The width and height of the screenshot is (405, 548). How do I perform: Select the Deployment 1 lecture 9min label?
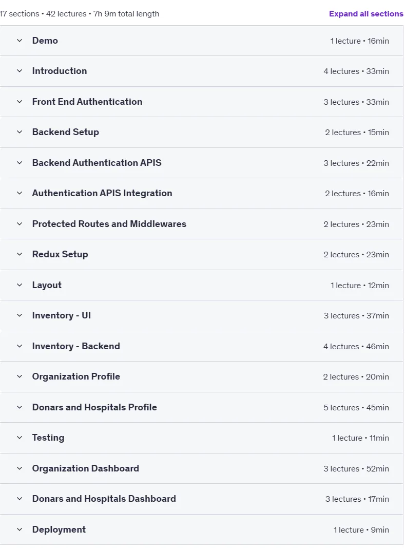[x=361, y=530]
